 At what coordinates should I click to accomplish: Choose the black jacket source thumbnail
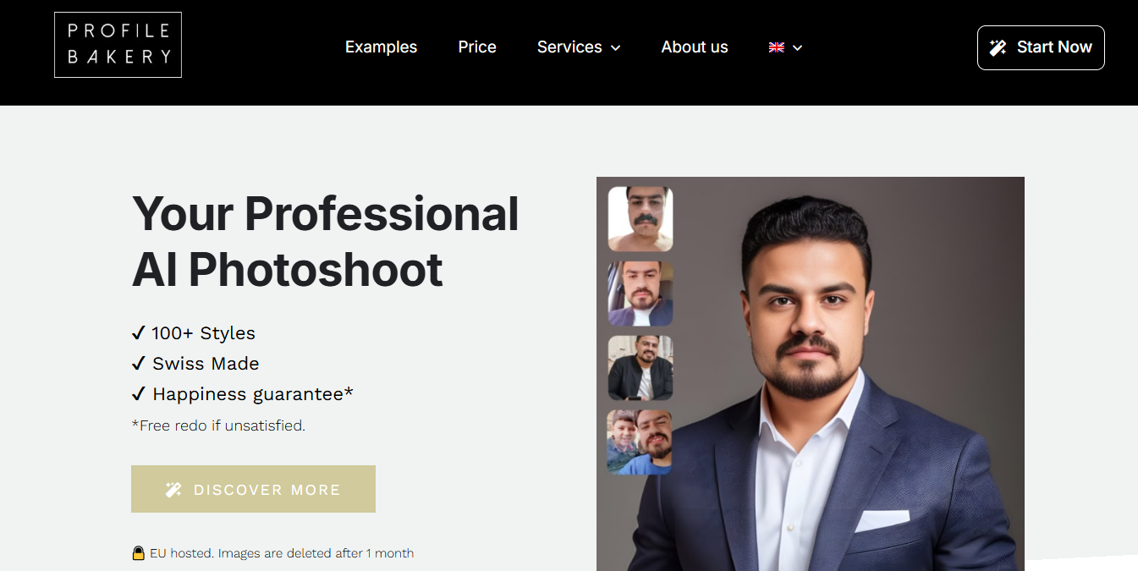(640, 368)
